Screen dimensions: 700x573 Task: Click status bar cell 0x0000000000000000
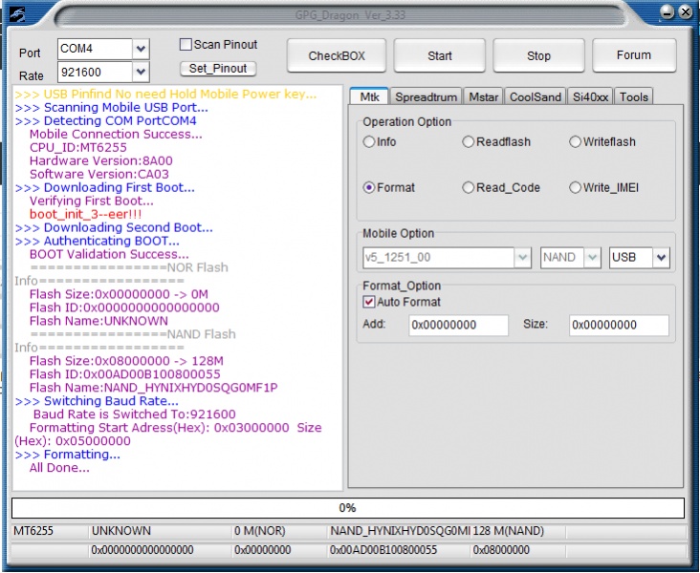pos(161,550)
